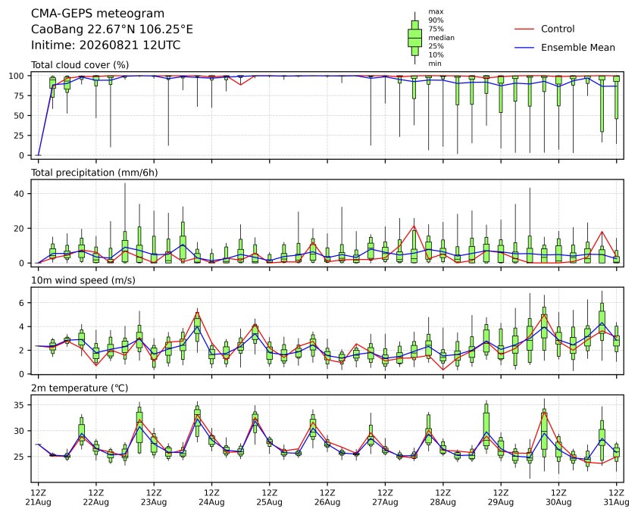Click the "CMA-GEPS meteogram" title text
The height and width of the screenshot is (515, 638).
(98, 14)
